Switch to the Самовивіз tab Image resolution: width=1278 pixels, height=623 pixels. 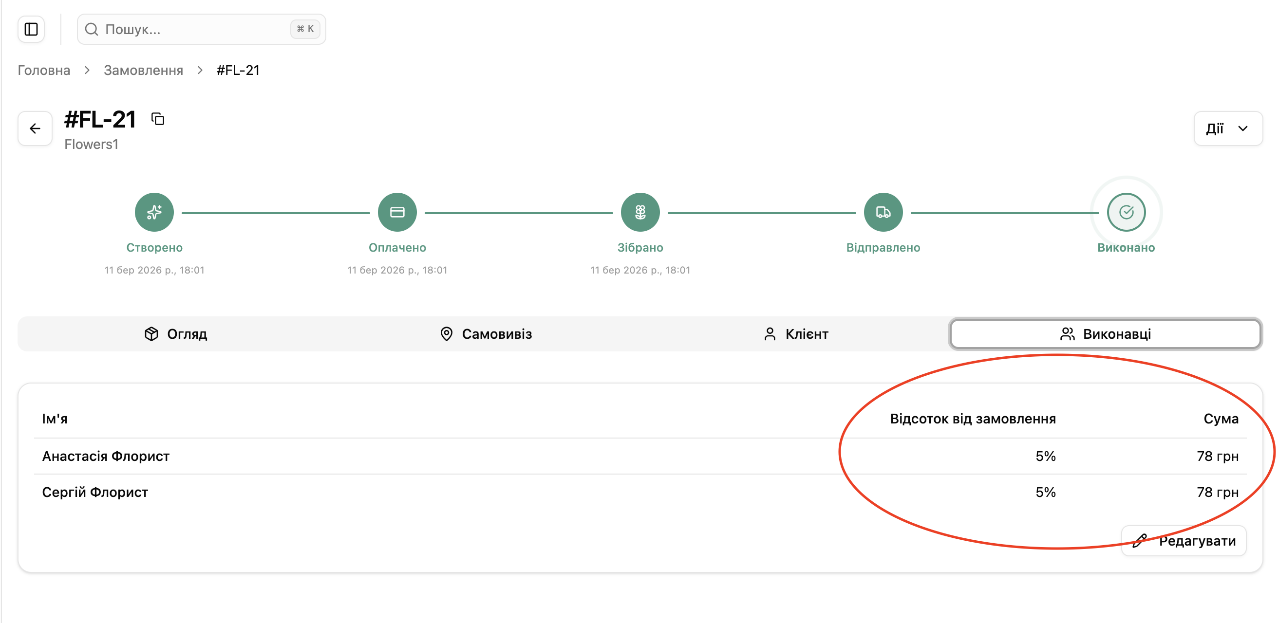[486, 334]
